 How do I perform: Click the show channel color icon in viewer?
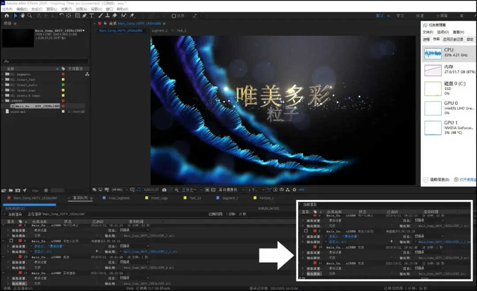click(x=176, y=190)
